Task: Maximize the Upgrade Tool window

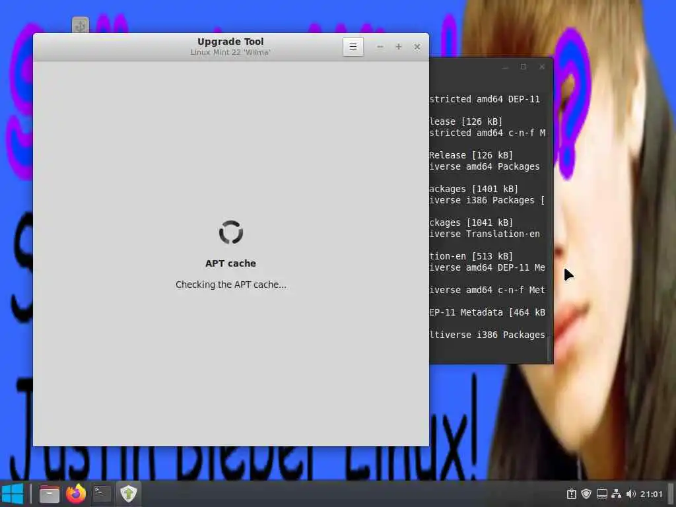Action: (x=398, y=47)
